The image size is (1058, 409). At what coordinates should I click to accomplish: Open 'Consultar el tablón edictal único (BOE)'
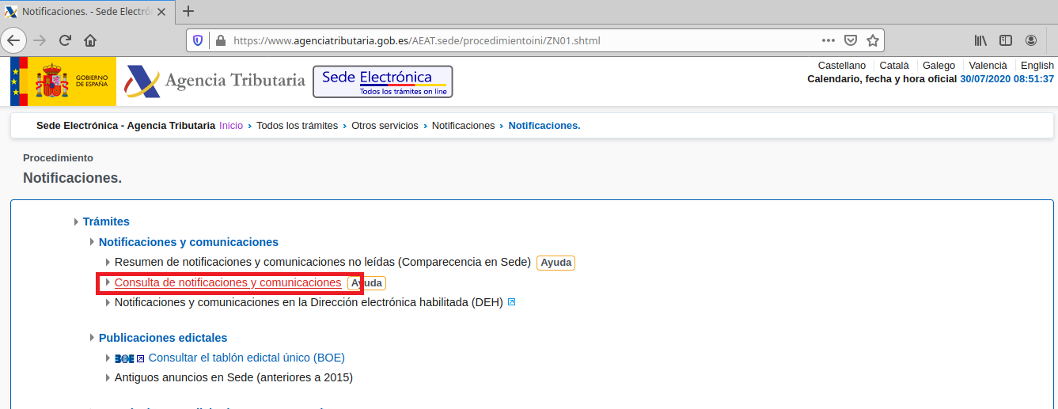[246, 358]
